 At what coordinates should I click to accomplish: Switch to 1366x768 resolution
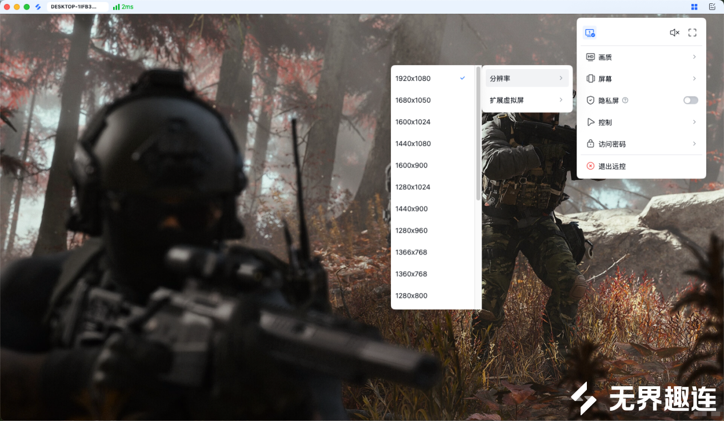tap(433, 252)
